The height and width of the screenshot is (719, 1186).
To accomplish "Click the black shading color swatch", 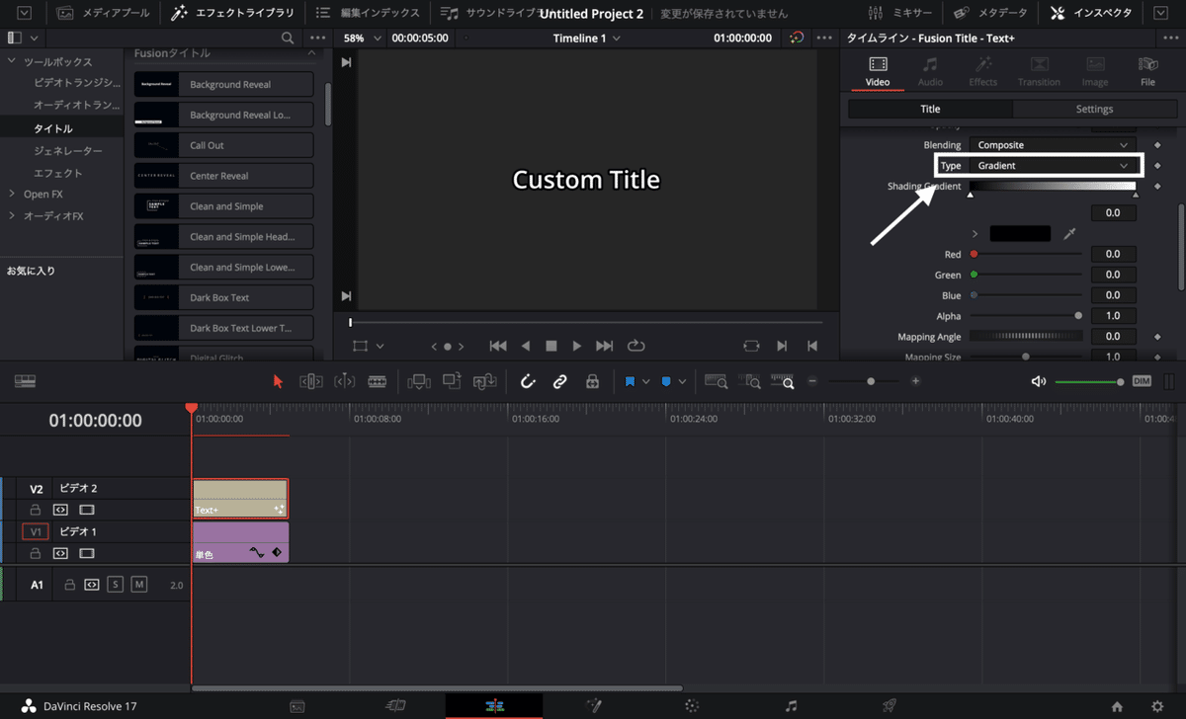I will point(1020,234).
